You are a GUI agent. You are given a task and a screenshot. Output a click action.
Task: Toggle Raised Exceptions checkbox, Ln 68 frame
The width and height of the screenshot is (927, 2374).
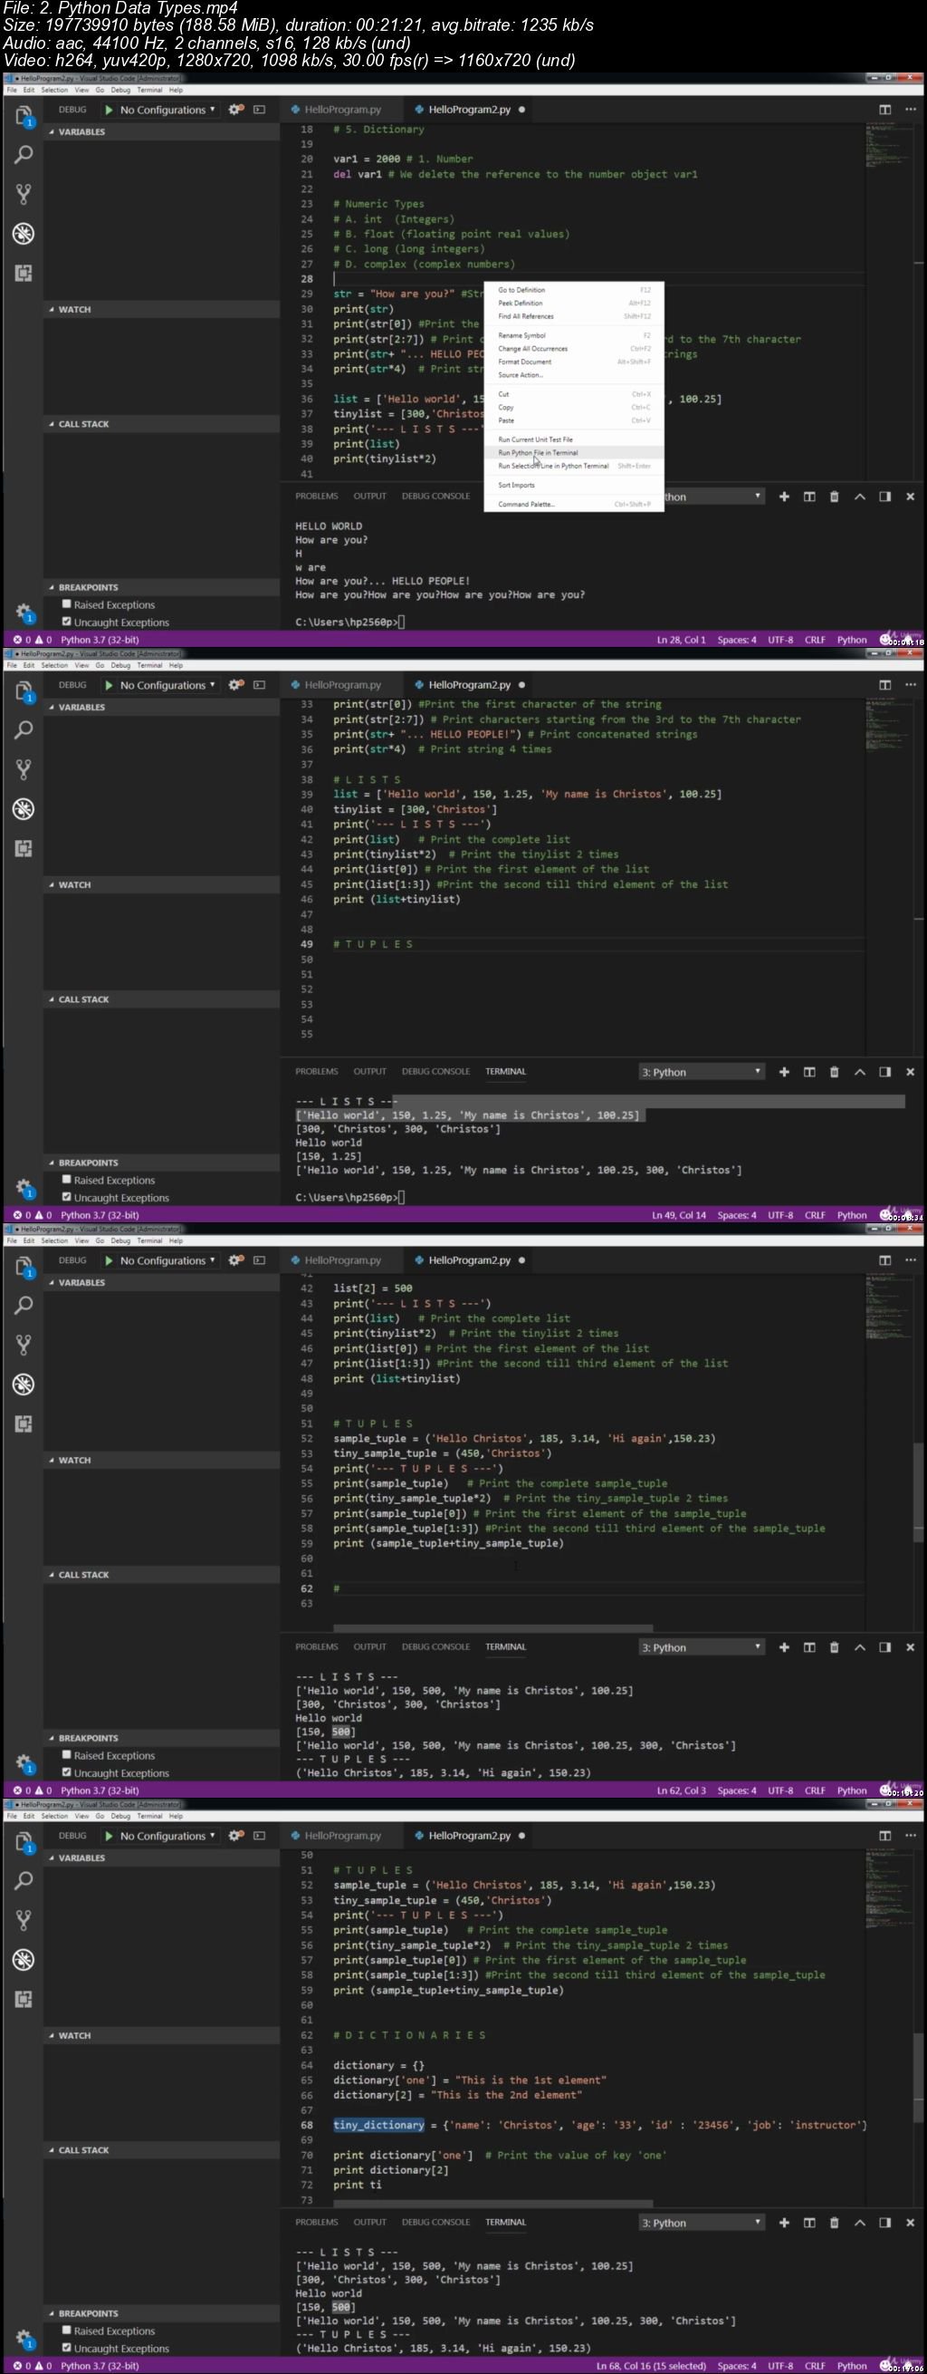click(66, 2331)
